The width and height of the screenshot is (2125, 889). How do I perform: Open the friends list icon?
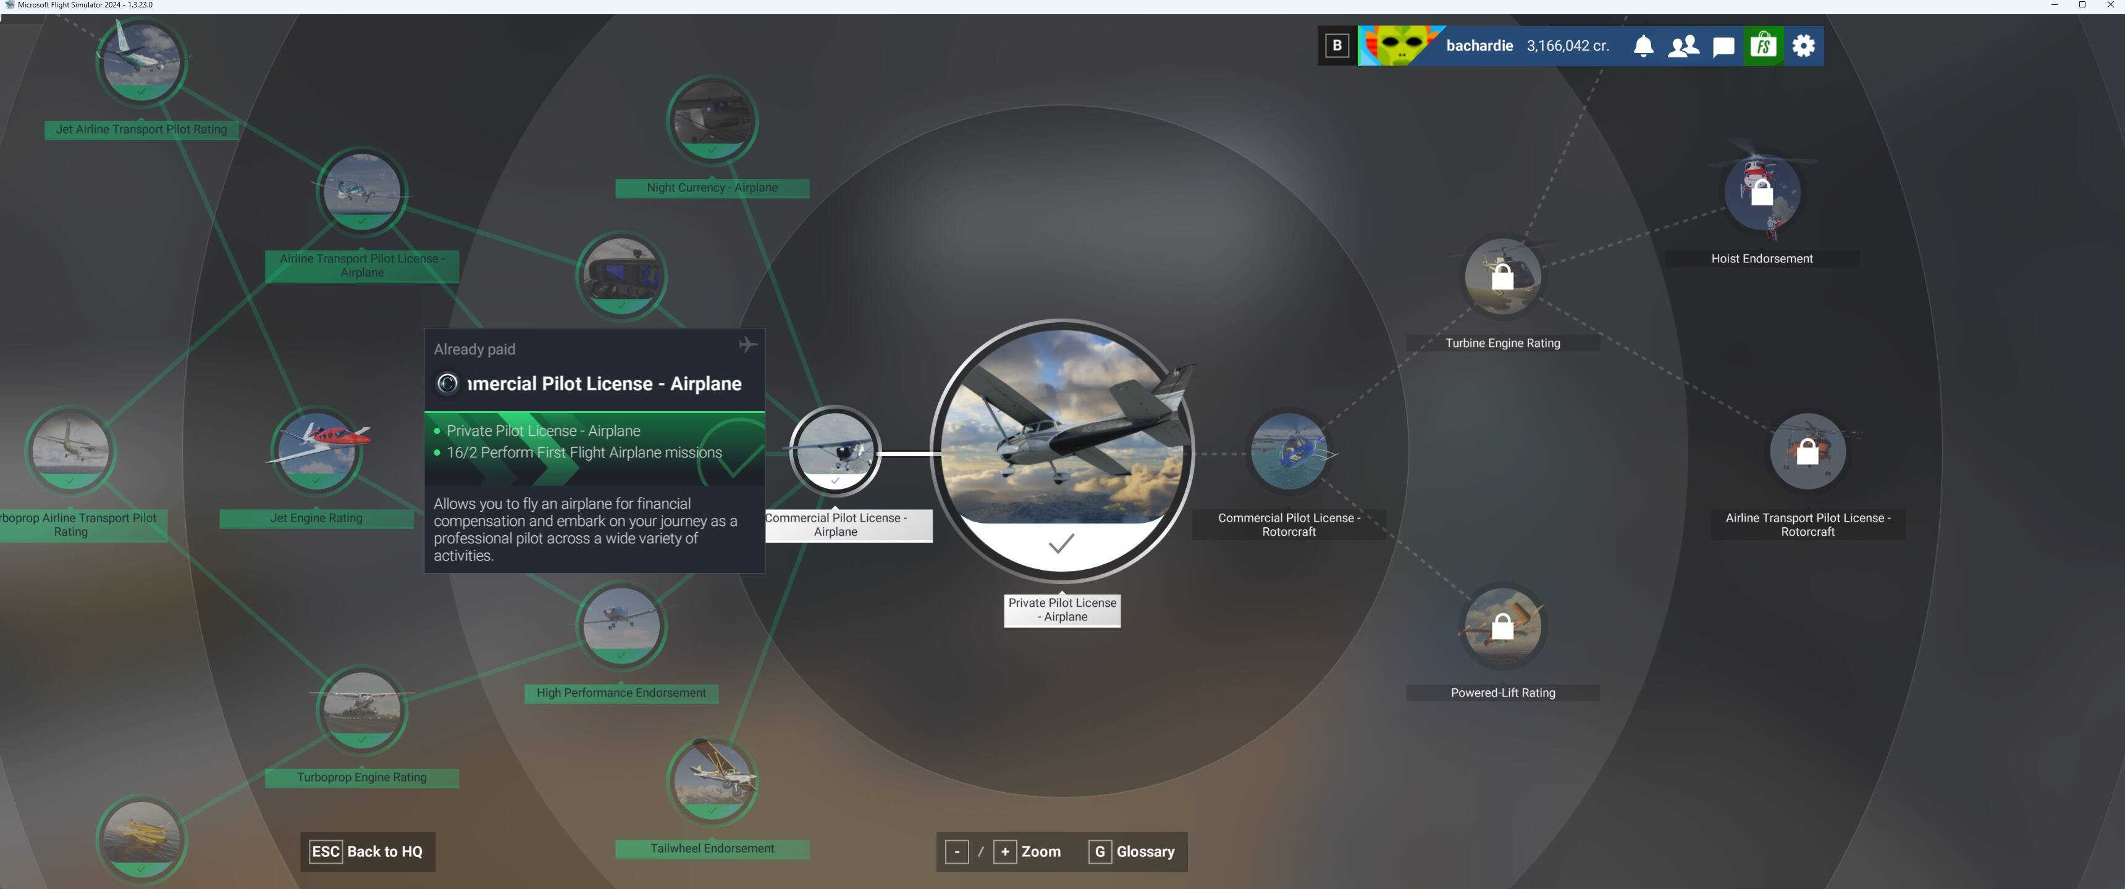pyautogui.click(x=1683, y=46)
